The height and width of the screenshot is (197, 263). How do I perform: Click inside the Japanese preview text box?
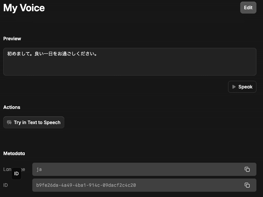click(x=130, y=62)
